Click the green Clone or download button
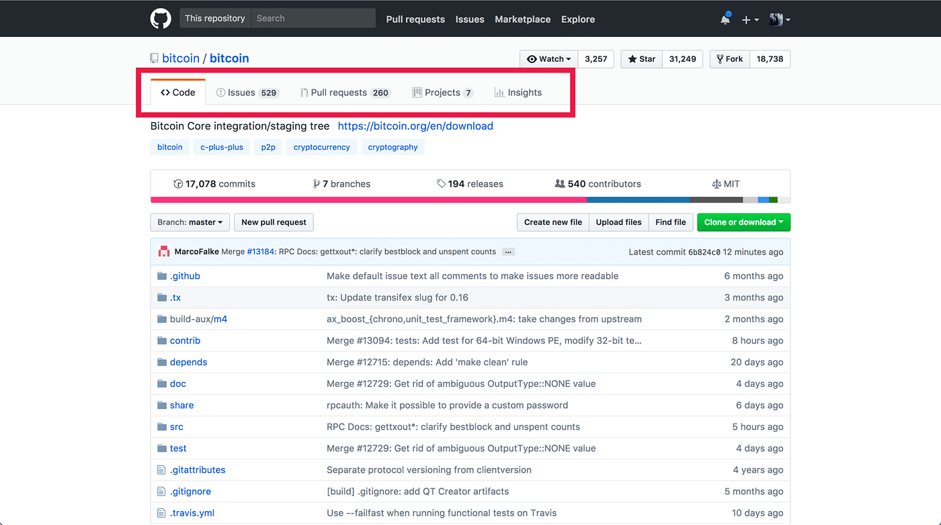The width and height of the screenshot is (941, 525). [x=743, y=222]
